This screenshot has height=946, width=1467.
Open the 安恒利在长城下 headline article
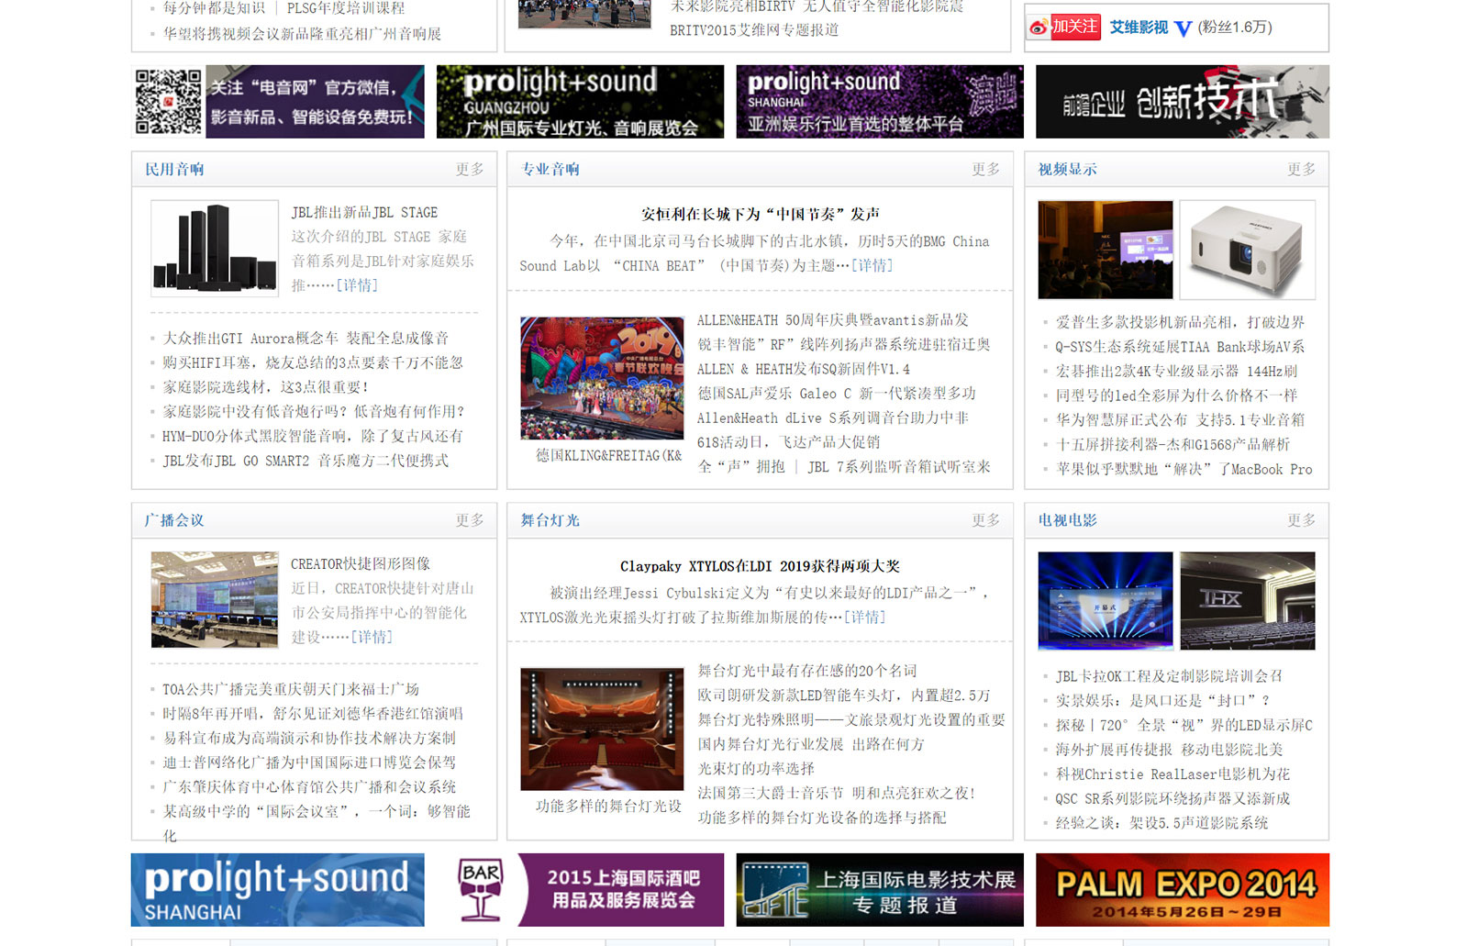(760, 214)
